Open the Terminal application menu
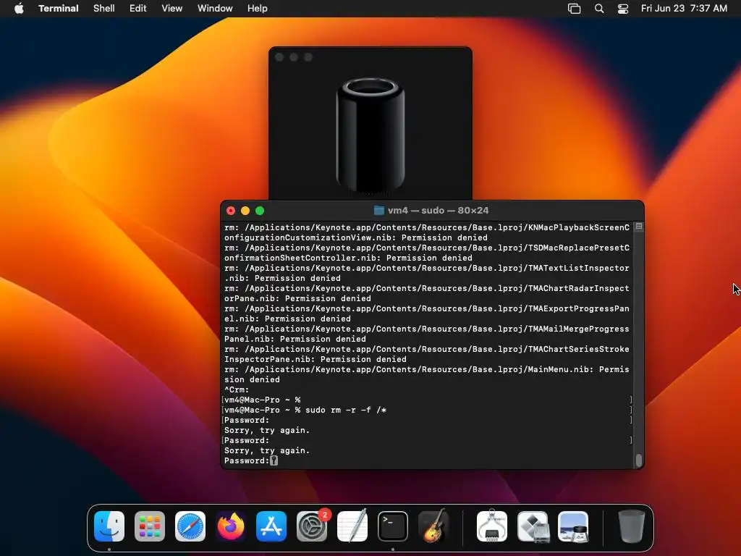Screen dimensions: 741x556 point(59,9)
